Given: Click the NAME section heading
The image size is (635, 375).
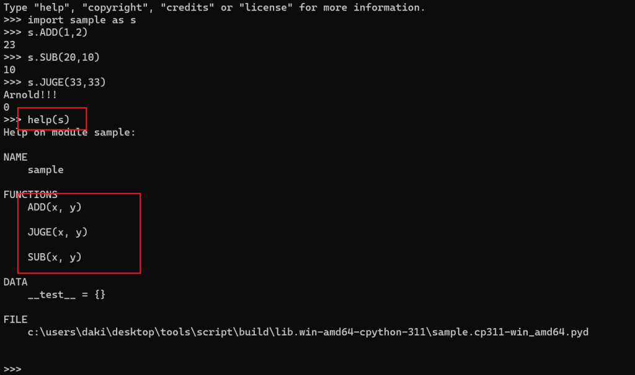Looking at the screenshot, I should (x=16, y=157).
